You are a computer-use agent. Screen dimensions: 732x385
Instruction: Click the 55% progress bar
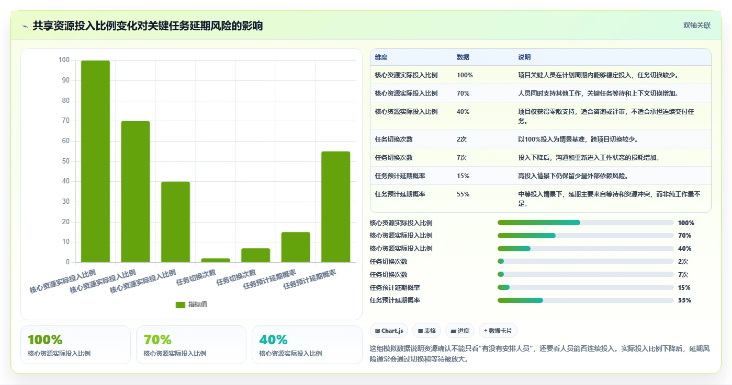[585, 300]
